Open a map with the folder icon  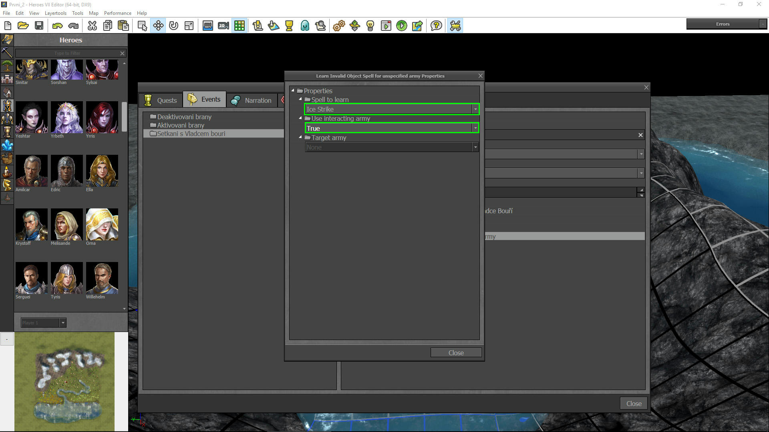[x=23, y=26]
